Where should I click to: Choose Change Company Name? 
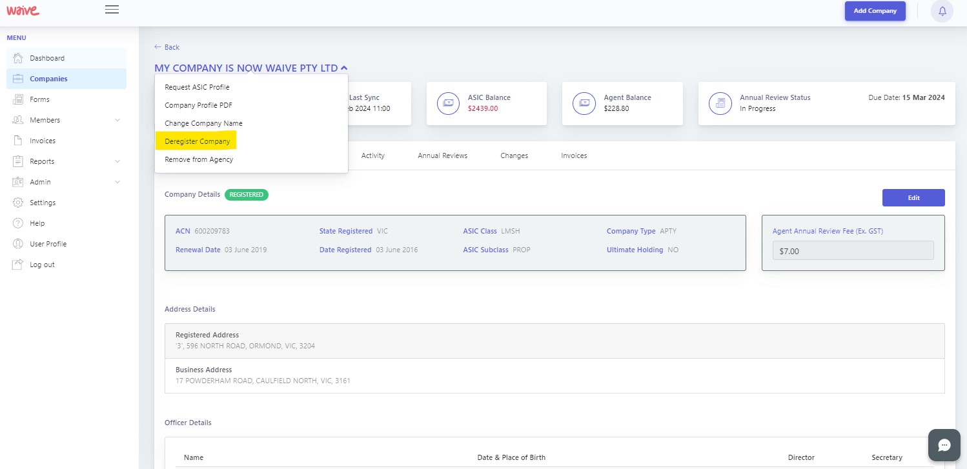click(x=203, y=123)
